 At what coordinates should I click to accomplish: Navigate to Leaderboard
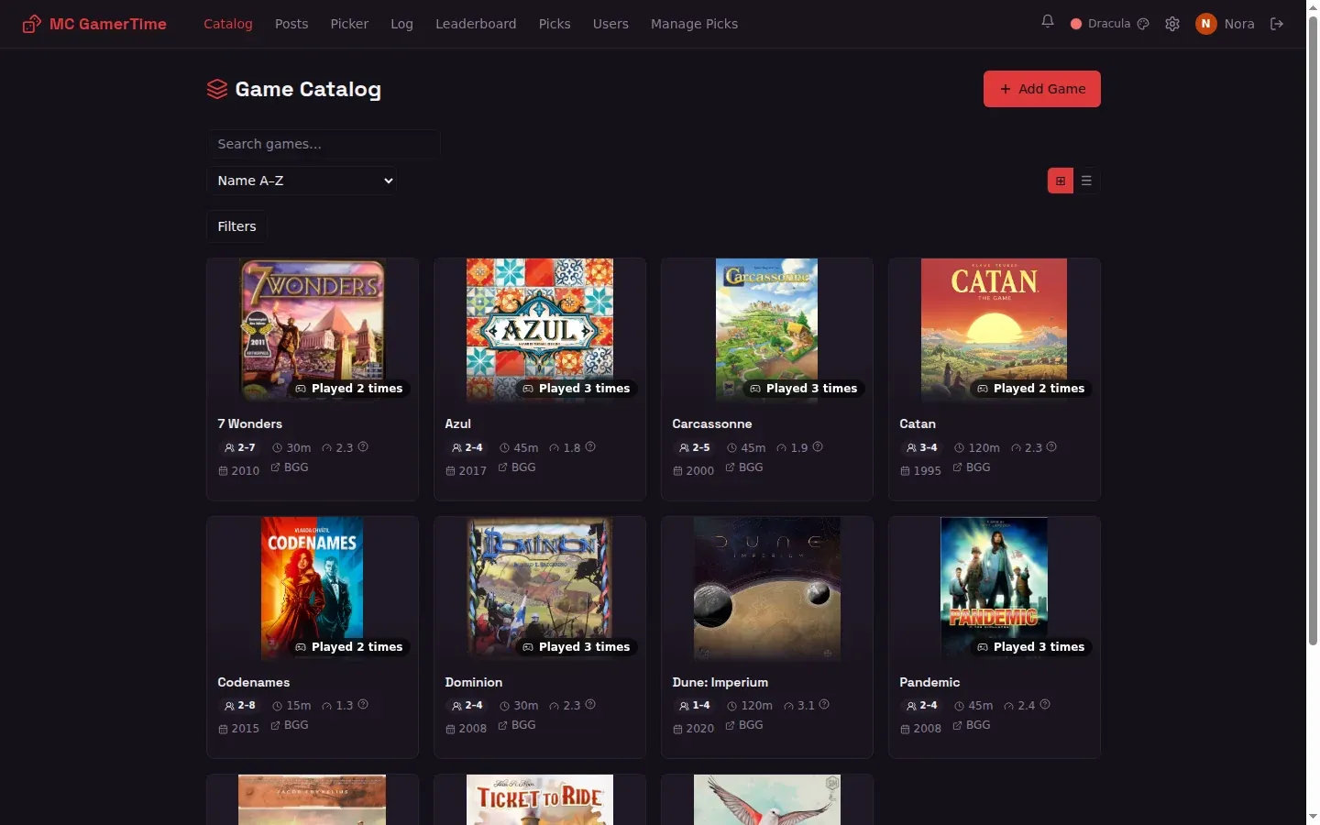(x=476, y=24)
